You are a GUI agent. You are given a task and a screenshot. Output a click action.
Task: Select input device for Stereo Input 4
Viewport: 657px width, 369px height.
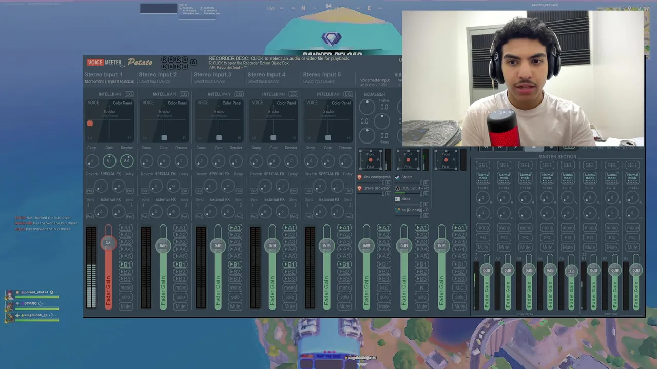pos(263,81)
